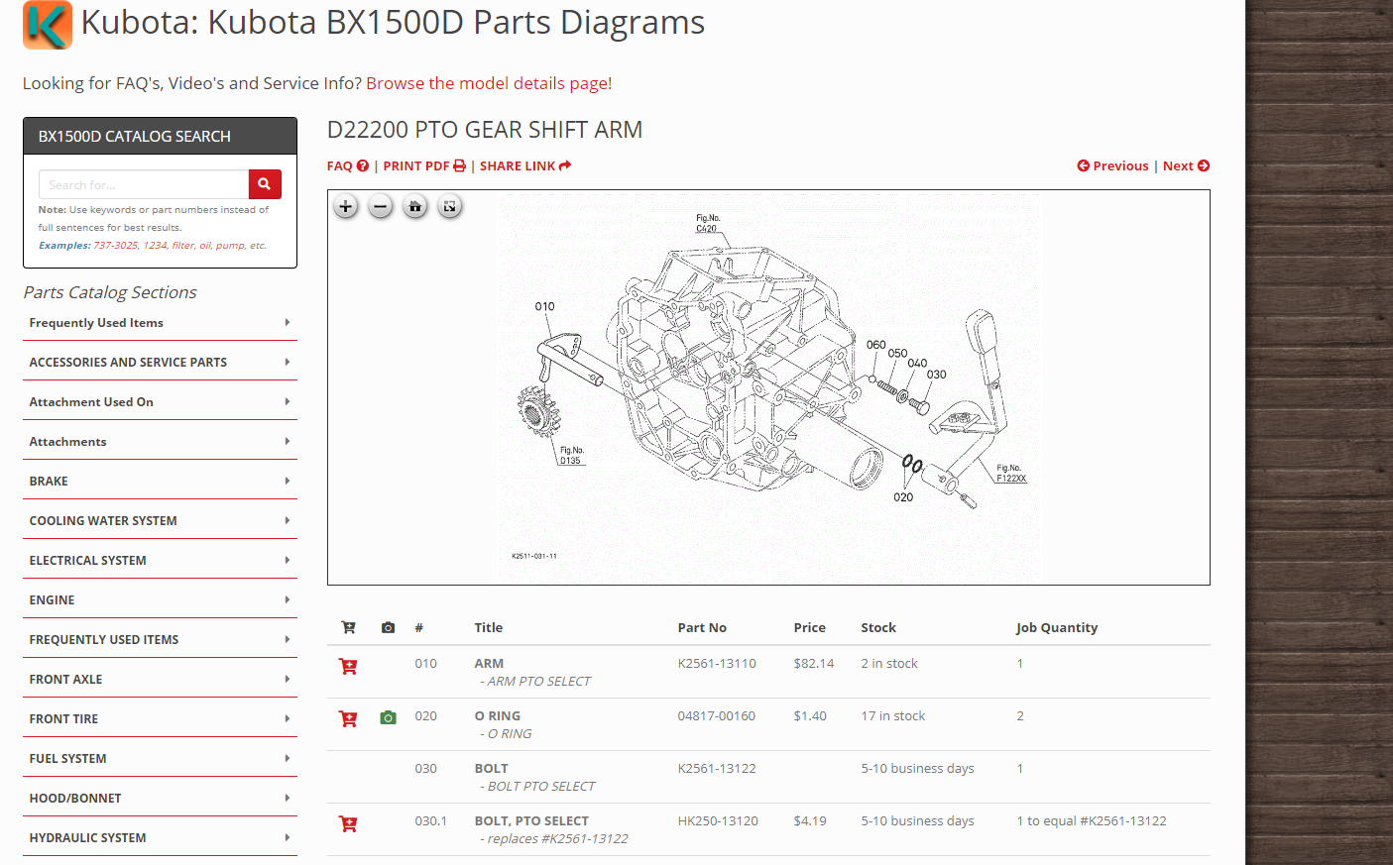This screenshot has width=1393, height=865.
Task: Click the ARM title in row 010
Action: [489, 663]
